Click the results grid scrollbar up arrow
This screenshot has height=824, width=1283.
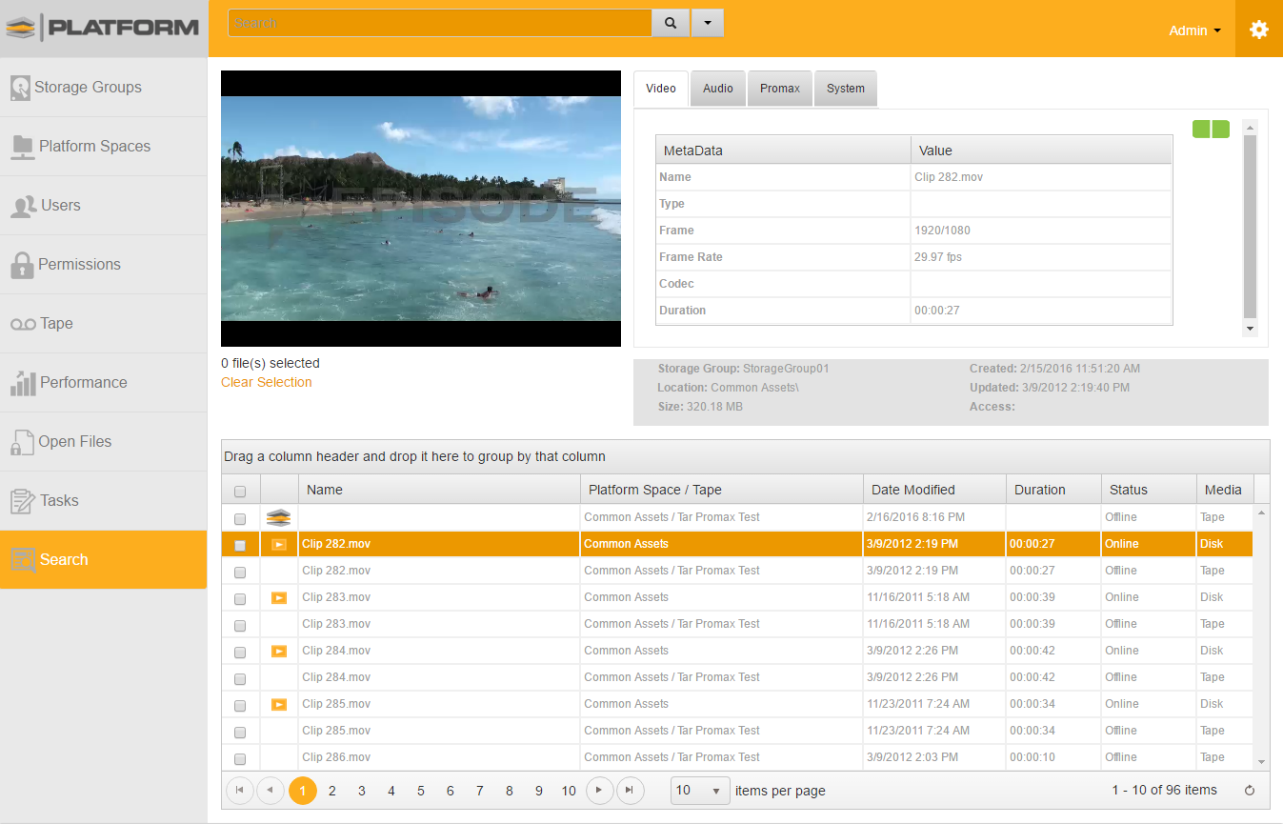click(x=1262, y=512)
